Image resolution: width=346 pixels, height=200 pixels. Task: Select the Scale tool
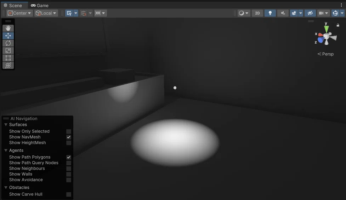8,51
